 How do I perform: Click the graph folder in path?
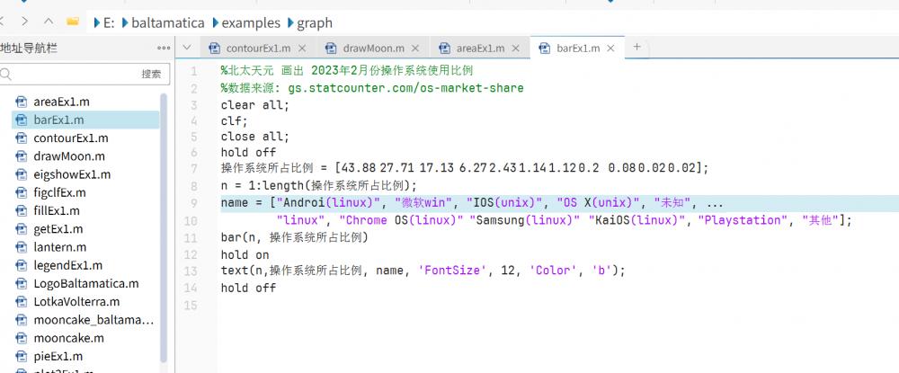point(315,22)
